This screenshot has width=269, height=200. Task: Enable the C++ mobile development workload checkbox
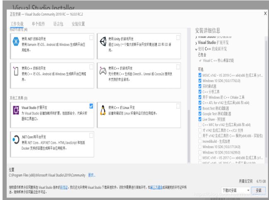click(x=91, y=67)
